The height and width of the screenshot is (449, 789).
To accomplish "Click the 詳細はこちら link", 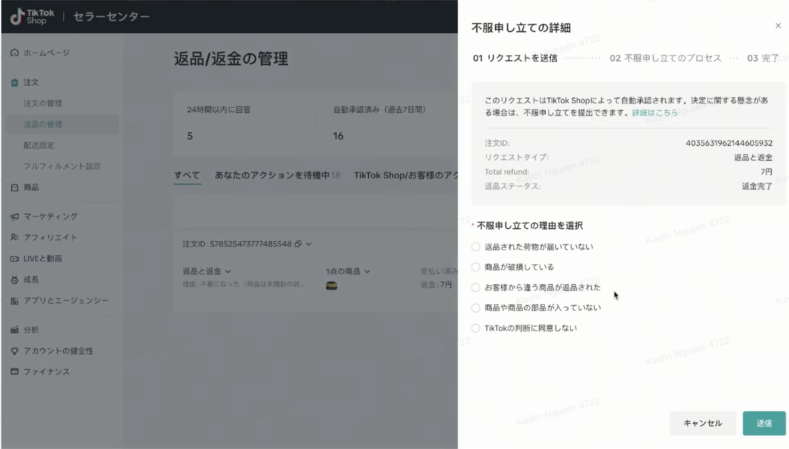I will tap(655, 113).
